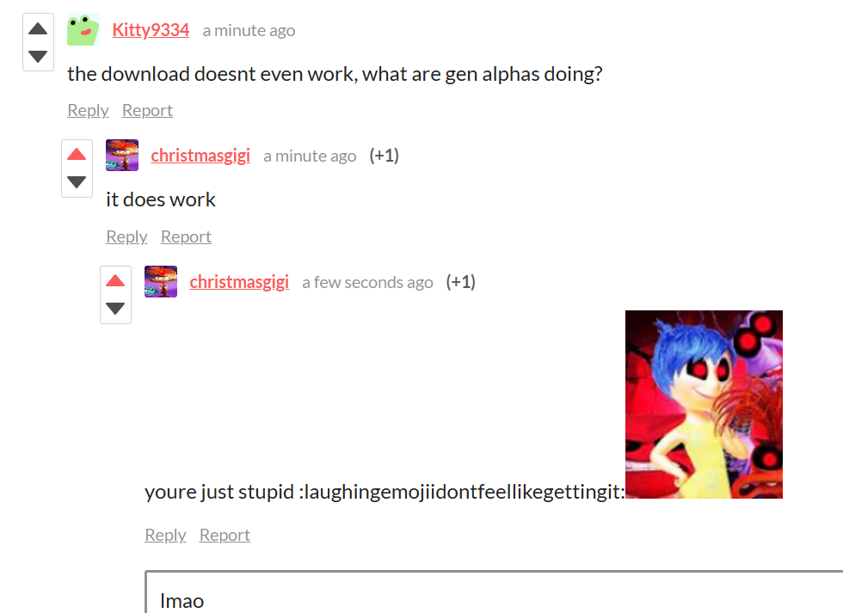The height and width of the screenshot is (613, 843).
Task: Report Kitty9334's comment
Action: [147, 111]
